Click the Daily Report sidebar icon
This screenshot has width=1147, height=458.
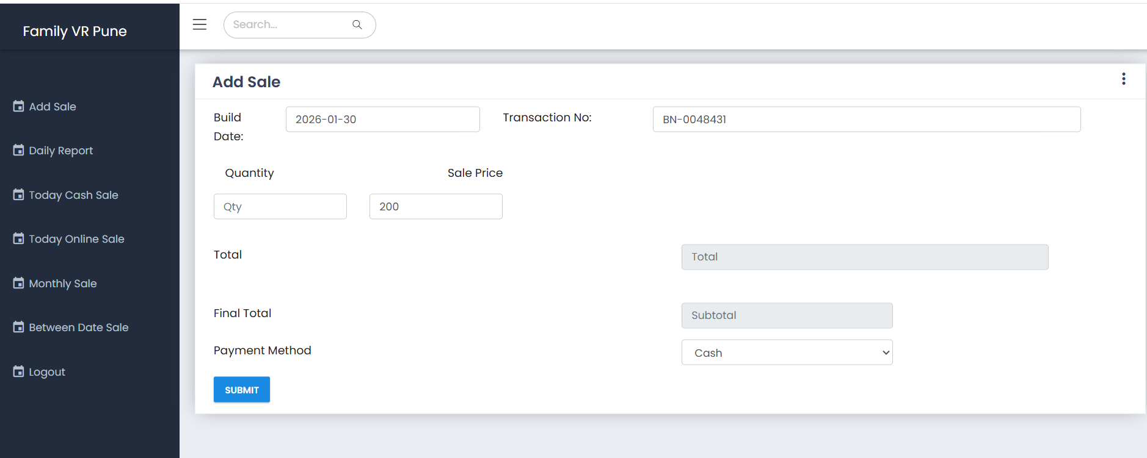[19, 150]
